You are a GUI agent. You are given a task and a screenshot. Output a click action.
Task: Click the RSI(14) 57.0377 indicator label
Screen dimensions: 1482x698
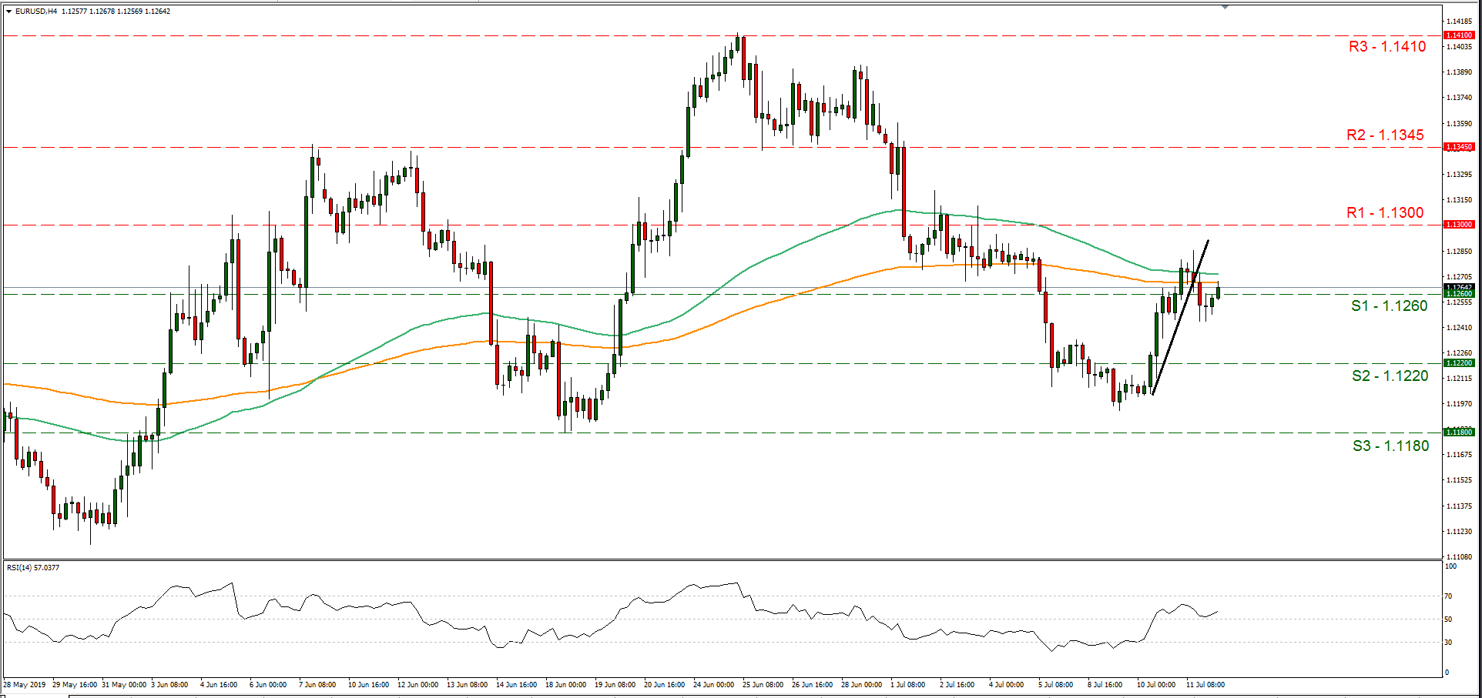[x=33, y=568]
